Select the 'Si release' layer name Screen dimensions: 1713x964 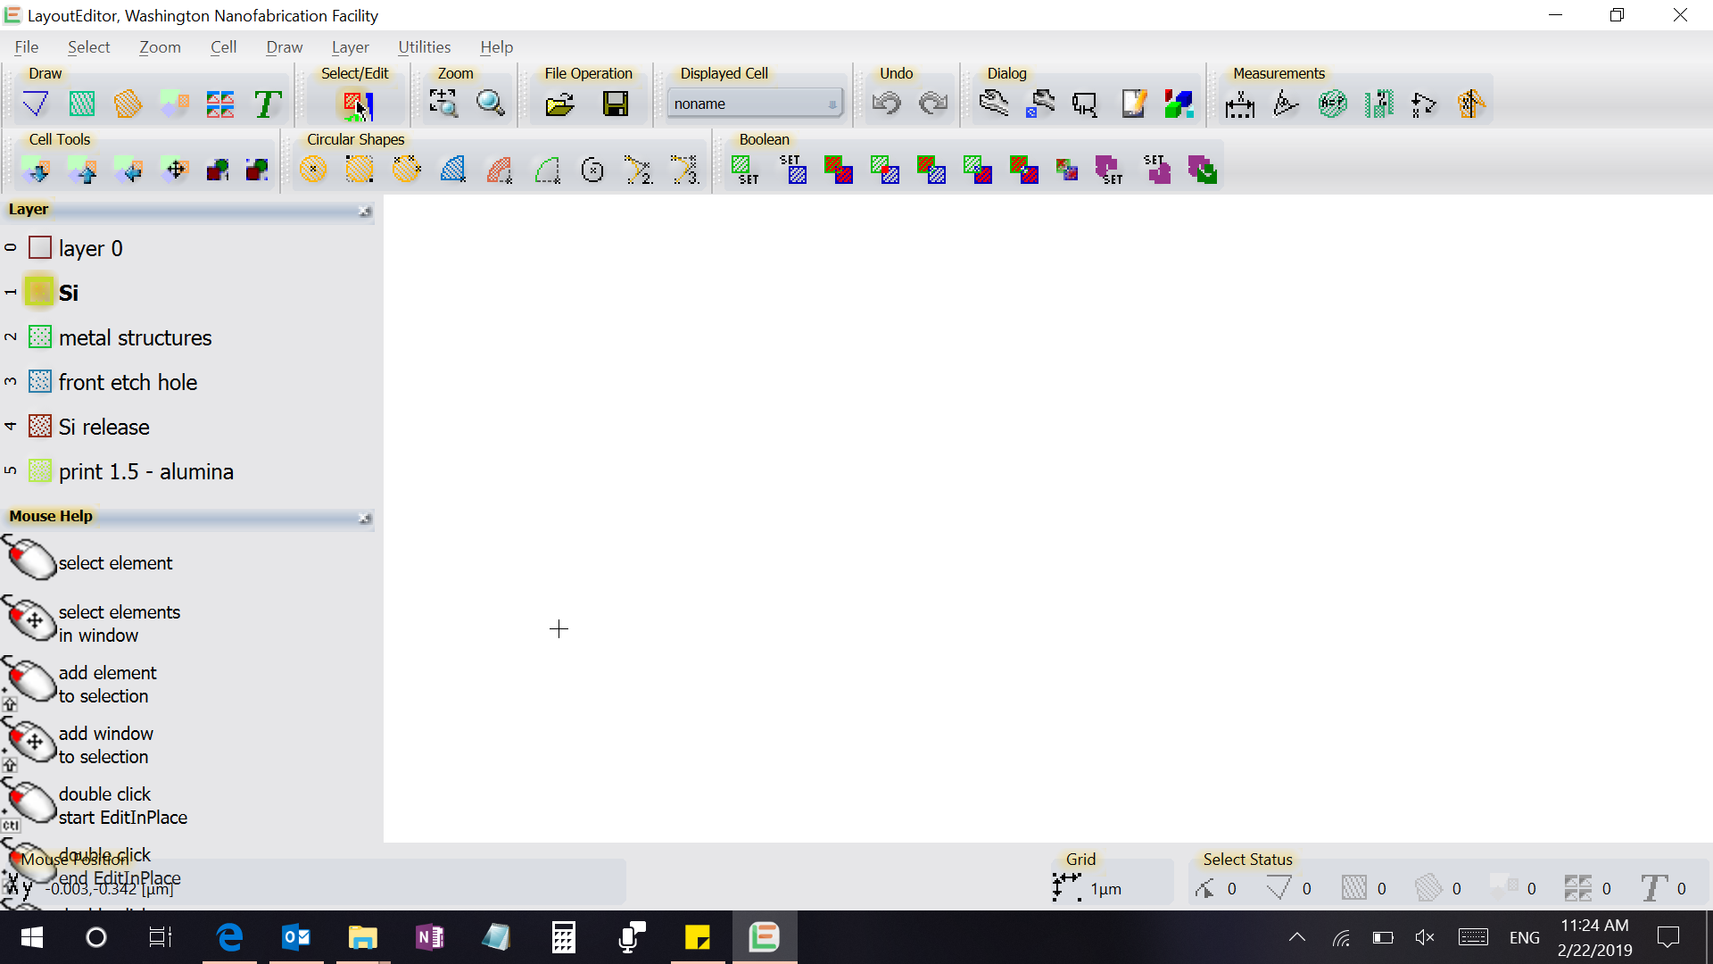pos(104,428)
